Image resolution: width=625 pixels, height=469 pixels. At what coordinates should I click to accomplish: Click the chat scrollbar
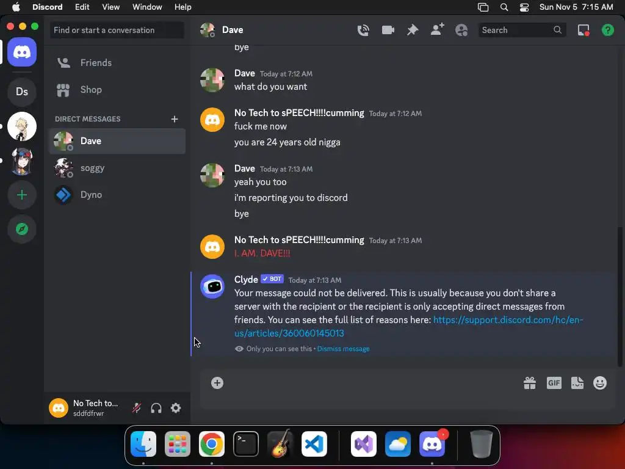[x=620, y=297]
